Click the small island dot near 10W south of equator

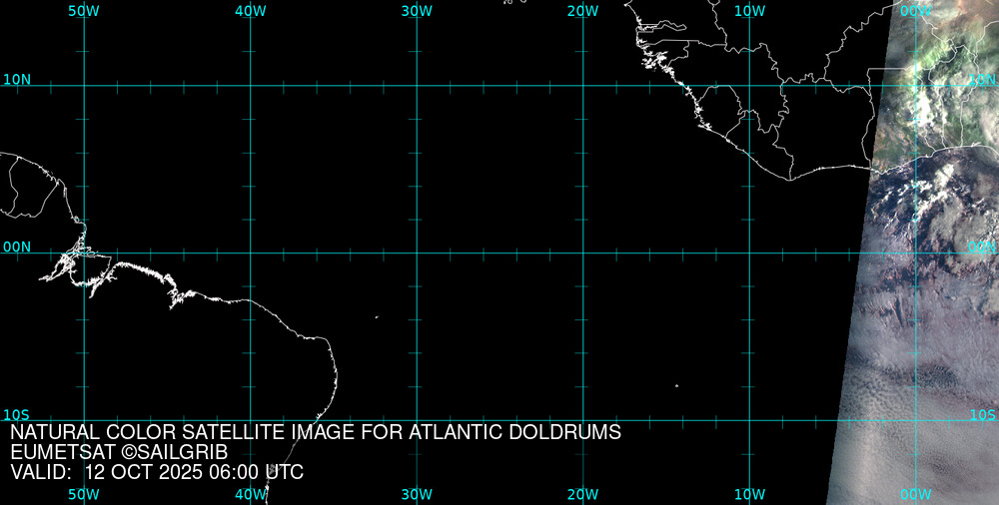pyautogui.click(x=676, y=386)
